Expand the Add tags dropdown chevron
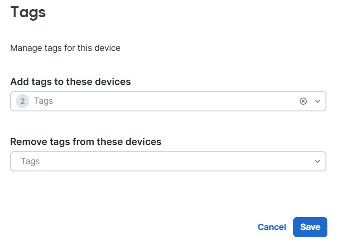This screenshot has height=242, width=337. [317, 101]
